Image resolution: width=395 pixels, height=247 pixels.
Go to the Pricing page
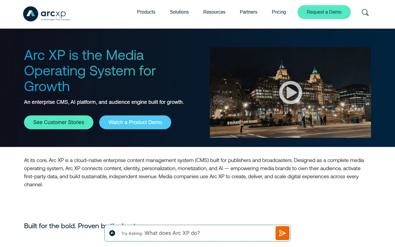coord(279,12)
